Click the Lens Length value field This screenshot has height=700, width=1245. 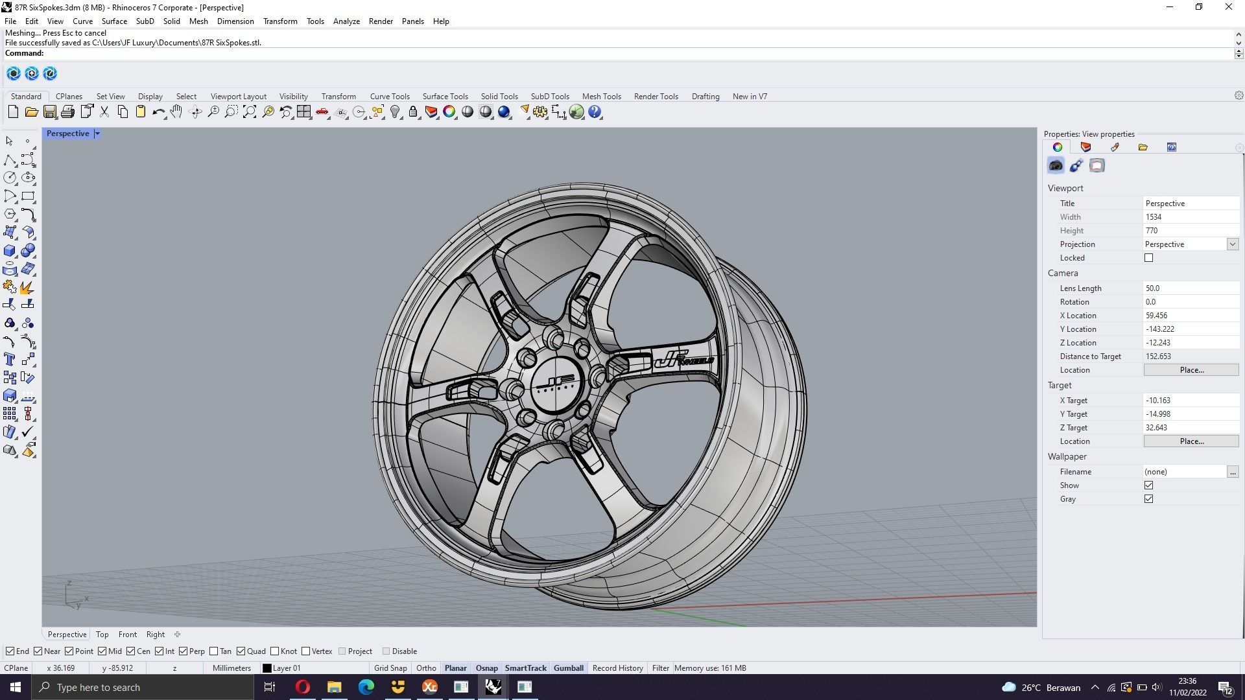pyautogui.click(x=1191, y=288)
